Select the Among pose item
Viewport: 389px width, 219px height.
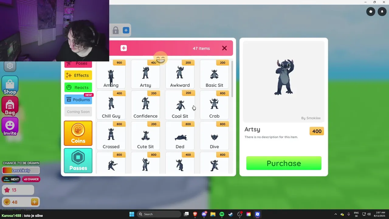[111, 75]
